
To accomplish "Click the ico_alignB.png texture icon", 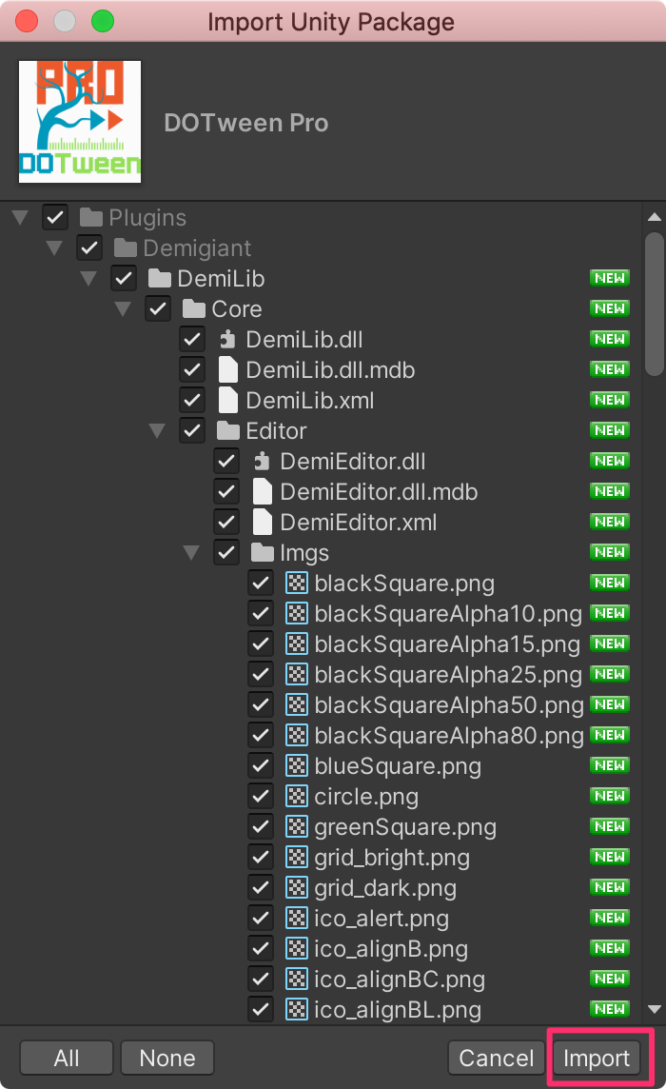I will coord(297,949).
